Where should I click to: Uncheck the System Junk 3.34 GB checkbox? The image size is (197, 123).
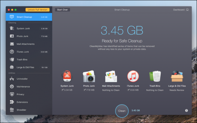coord(62,90)
